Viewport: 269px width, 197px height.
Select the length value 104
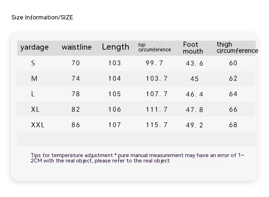(x=115, y=78)
